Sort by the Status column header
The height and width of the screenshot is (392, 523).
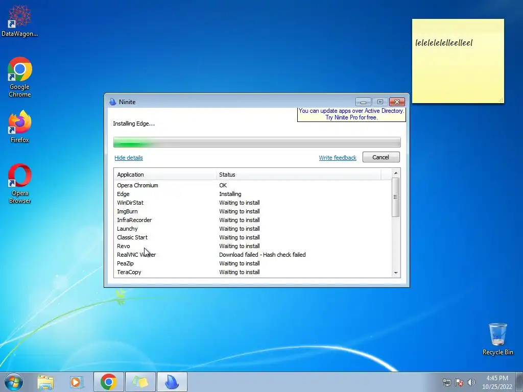(298, 175)
